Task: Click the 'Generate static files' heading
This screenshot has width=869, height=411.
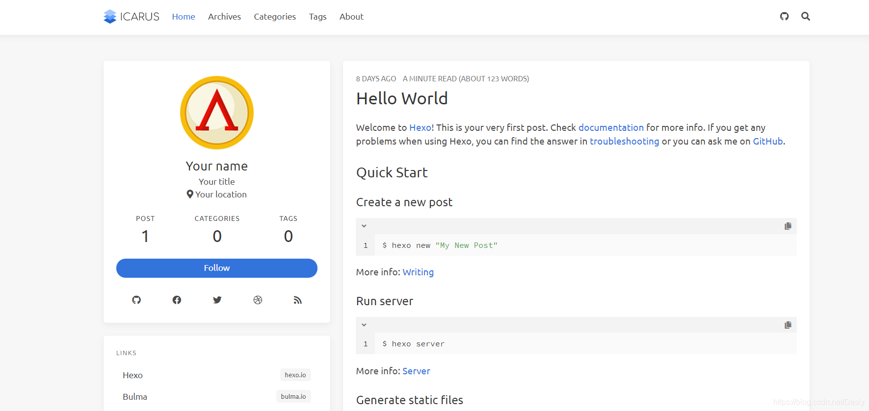Action: point(410,400)
